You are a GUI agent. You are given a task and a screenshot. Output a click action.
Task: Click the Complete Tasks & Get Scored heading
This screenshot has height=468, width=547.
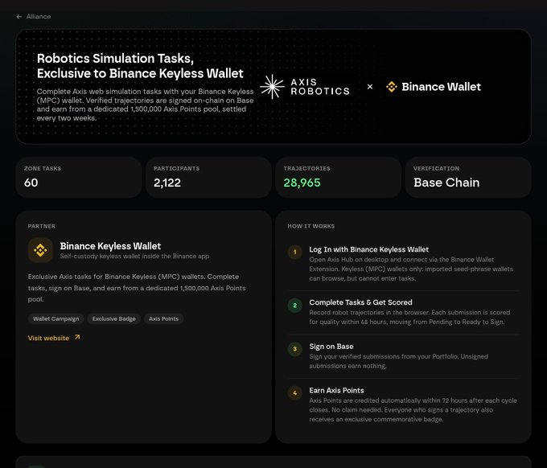[360, 302]
